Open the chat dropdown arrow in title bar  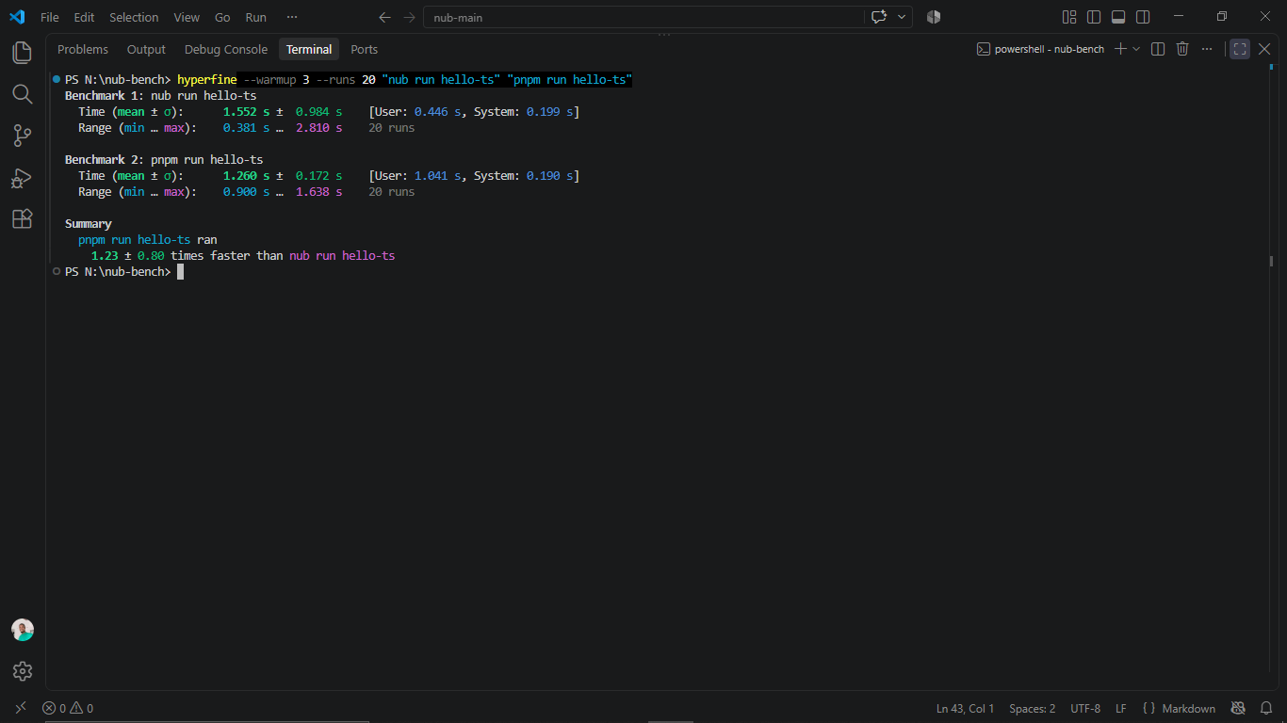pyautogui.click(x=903, y=17)
